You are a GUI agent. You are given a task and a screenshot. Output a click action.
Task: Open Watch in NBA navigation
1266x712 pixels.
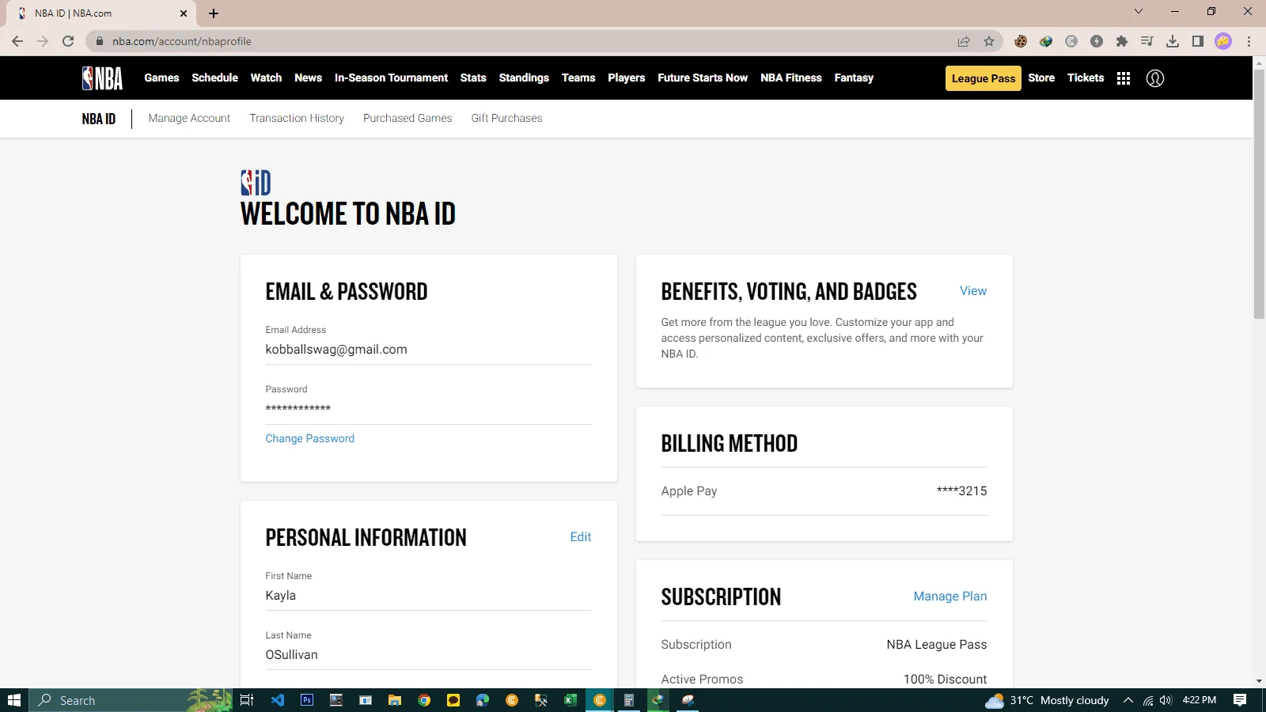click(266, 78)
